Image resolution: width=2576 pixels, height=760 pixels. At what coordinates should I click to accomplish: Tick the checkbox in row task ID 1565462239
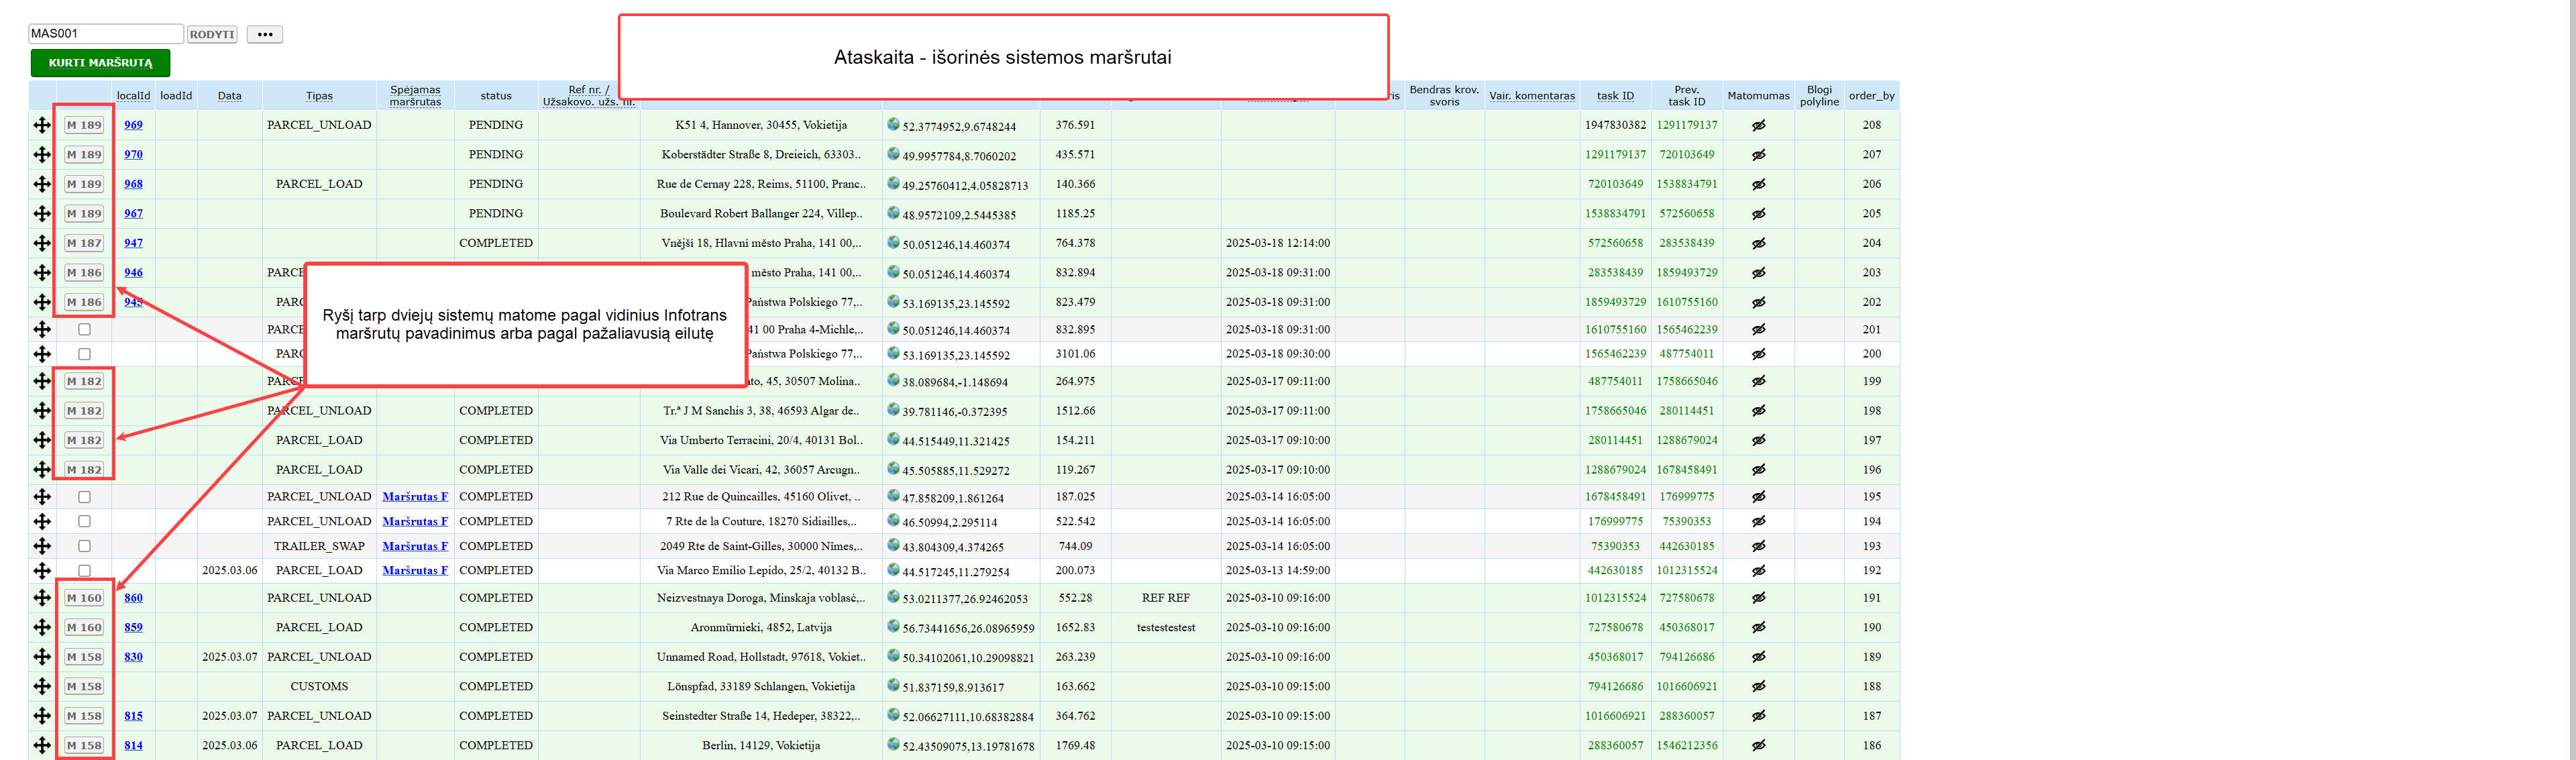click(84, 354)
